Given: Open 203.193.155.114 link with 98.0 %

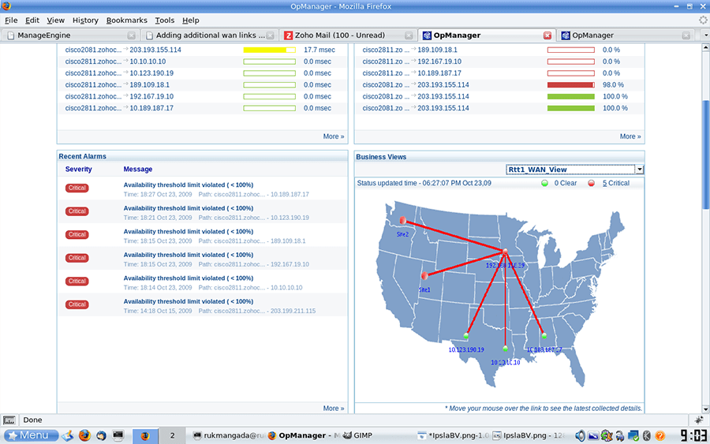Looking at the screenshot, I should (x=443, y=84).
